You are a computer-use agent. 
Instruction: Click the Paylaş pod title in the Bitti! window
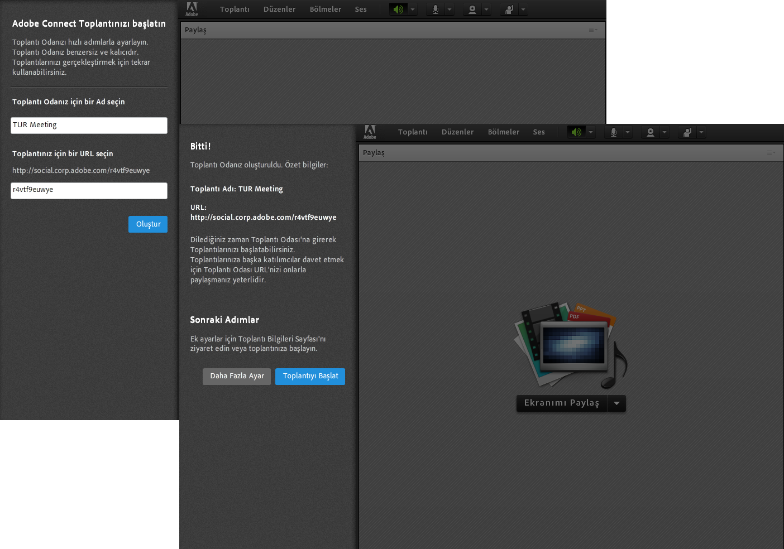pyautogui.click(x=374, y=153)
